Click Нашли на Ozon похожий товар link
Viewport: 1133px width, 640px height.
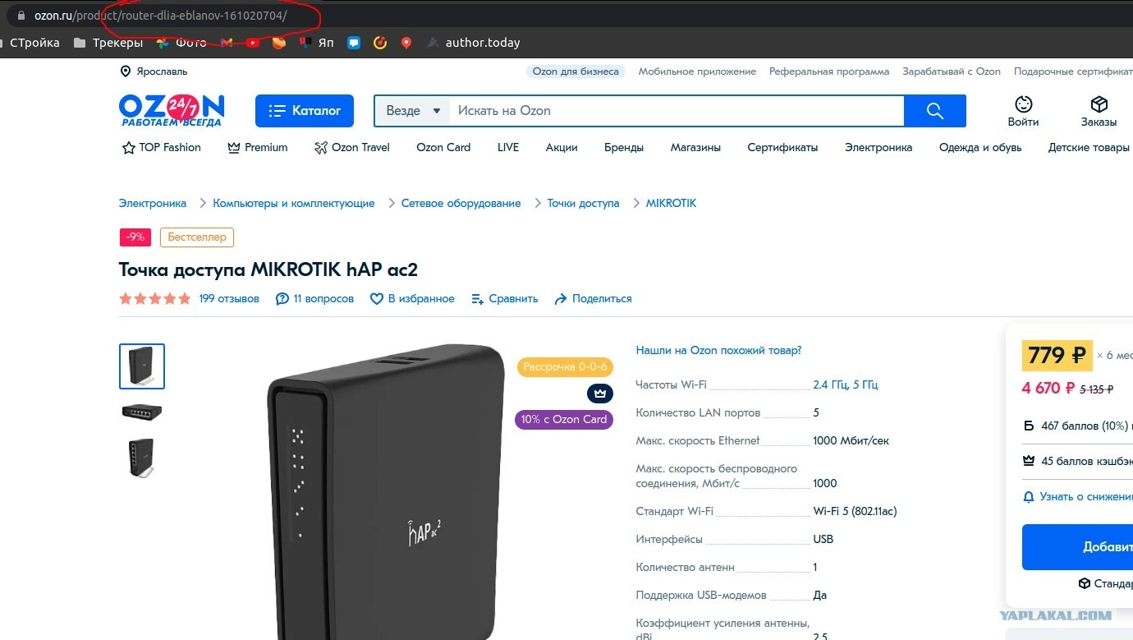click(x=718, y=351)
